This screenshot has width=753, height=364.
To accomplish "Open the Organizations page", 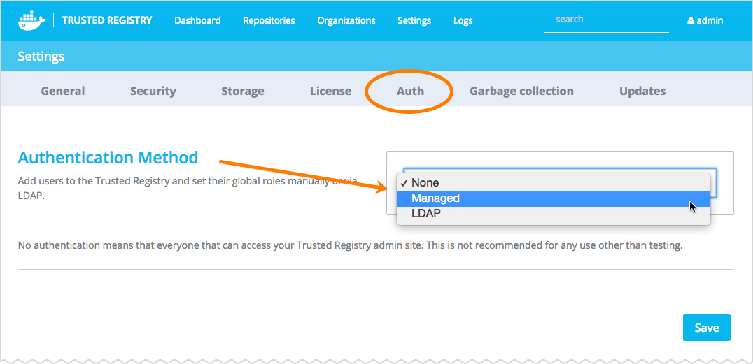I will [x=346, y=20].
